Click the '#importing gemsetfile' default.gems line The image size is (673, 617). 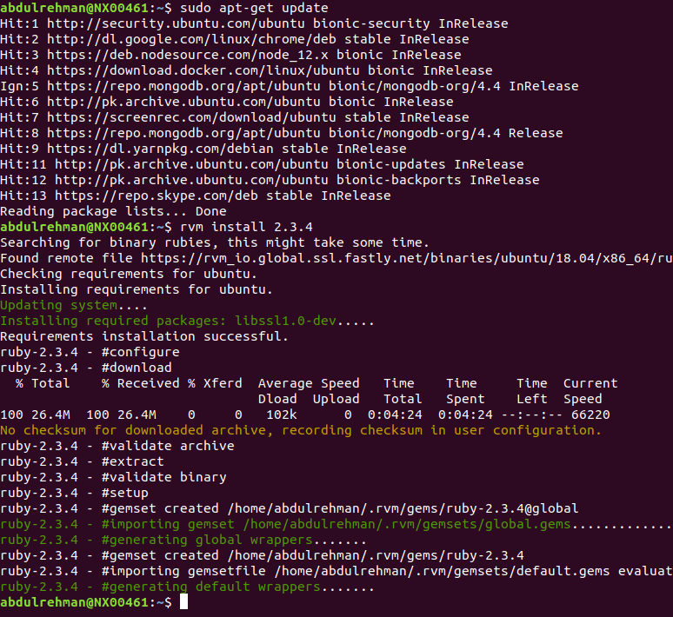pyautogui.click(x=336, y=572)
